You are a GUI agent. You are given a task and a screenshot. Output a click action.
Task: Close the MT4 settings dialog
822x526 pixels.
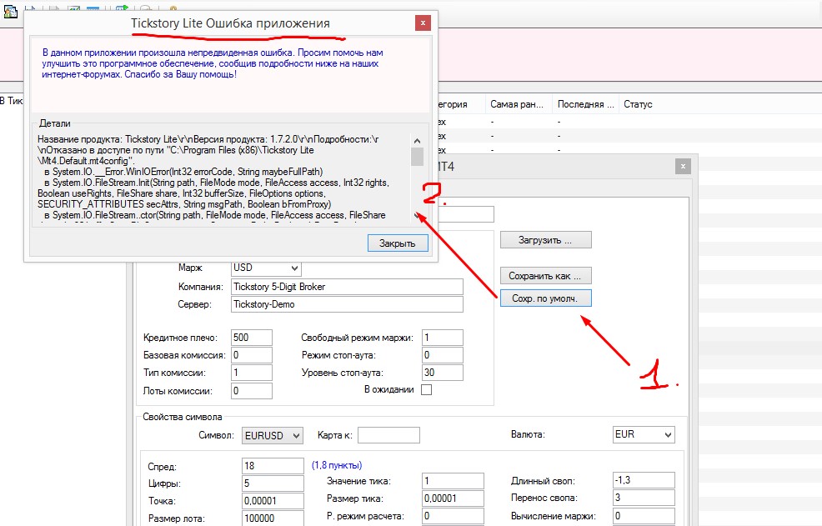(x=683, y=166)
